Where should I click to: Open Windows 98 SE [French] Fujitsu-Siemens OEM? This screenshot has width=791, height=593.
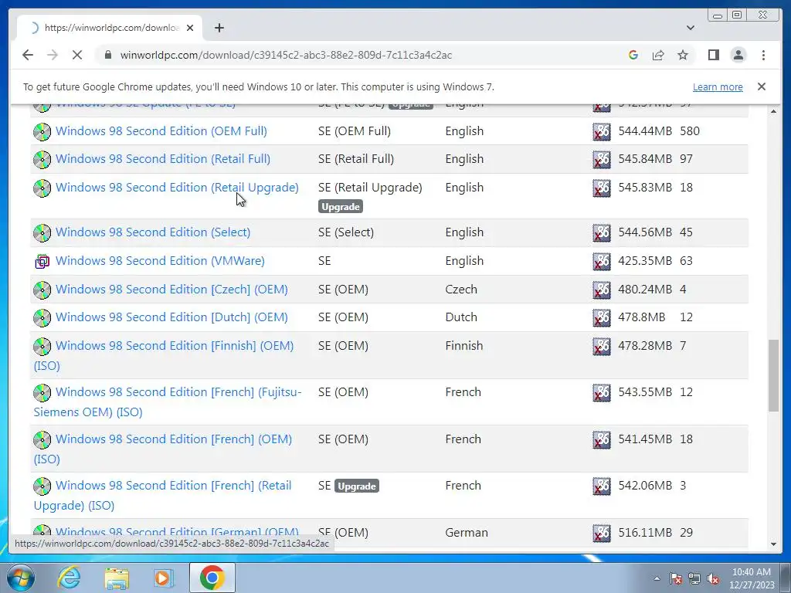[x=178, y=392]
